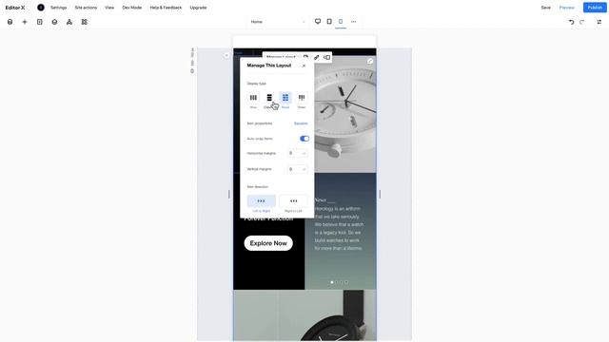Click the Explore Now button

click(268, 243)
